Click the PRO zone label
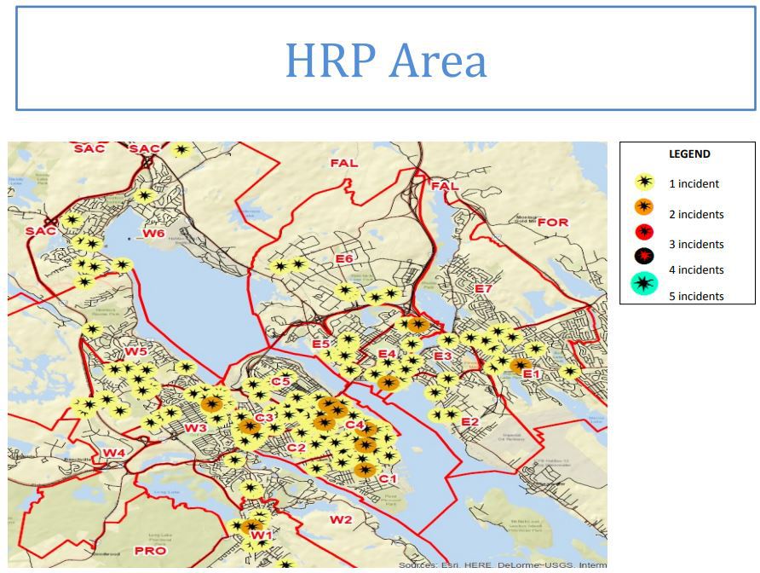Screen dimensions: 760x573 click(150, 551)
